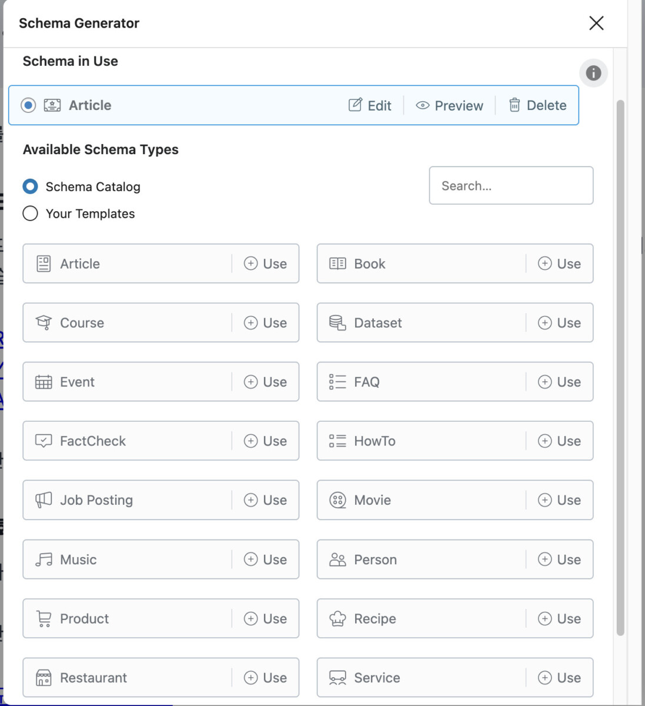
Task: Use the Person schema type
Action: click(559, 560)
